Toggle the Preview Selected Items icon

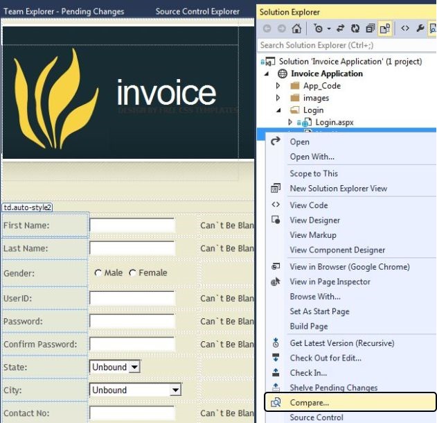point(433,28)
